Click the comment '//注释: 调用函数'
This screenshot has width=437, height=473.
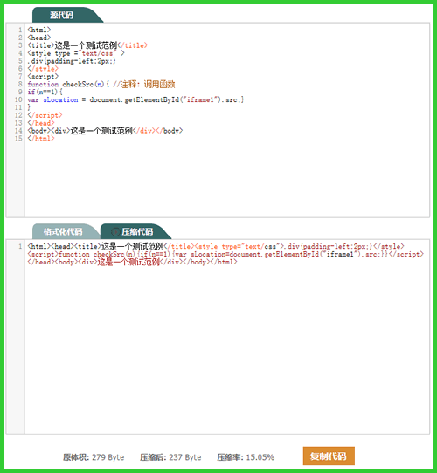tap(144, 84)
